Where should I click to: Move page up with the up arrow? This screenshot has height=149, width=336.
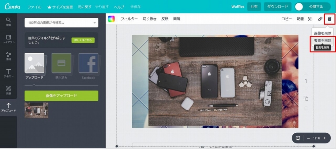pos(306,74)
